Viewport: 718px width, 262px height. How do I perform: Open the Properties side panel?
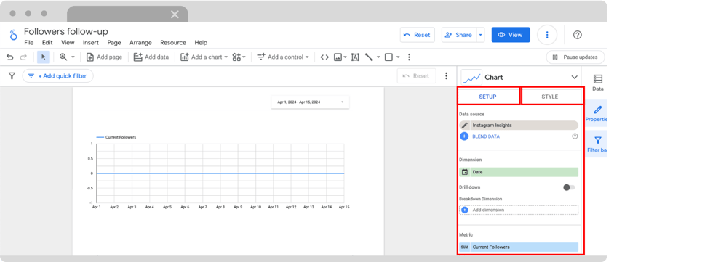pyautogui.click(x=597, y=114)
